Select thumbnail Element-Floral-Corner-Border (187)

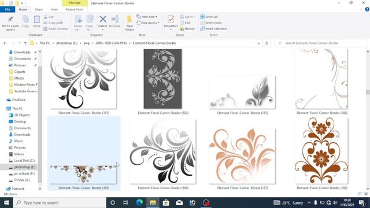[242, 156]
